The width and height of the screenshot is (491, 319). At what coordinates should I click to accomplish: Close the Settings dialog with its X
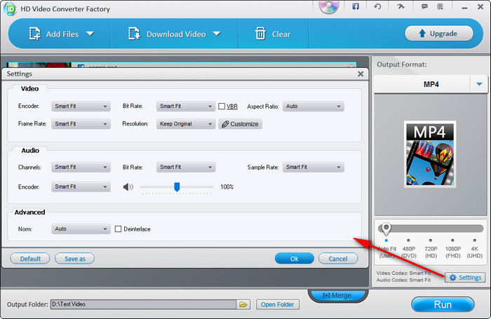coord(361,74)
